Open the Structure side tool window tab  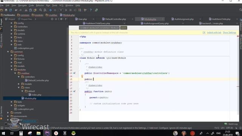coord(2,41)
